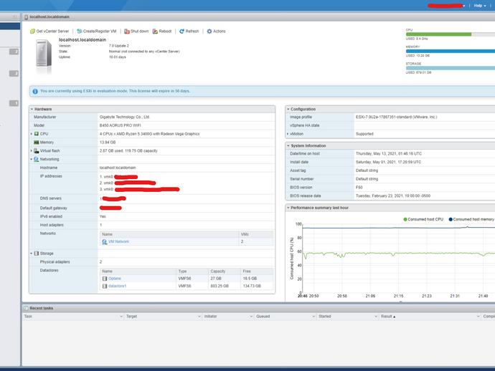Open the Queued column dropdown

[313, 317]
